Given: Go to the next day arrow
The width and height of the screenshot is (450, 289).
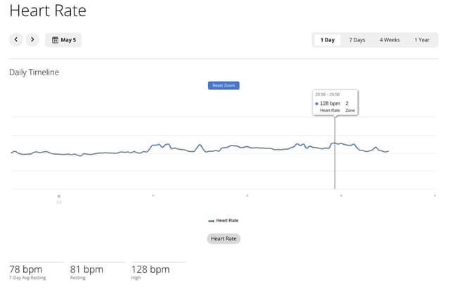Looking at the screenshot, I should tap(32, 40).
